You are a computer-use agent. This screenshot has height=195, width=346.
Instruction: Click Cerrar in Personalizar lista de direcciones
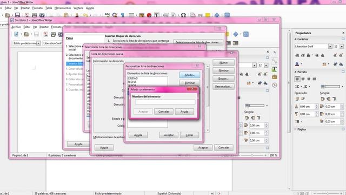tap(189, 135)
